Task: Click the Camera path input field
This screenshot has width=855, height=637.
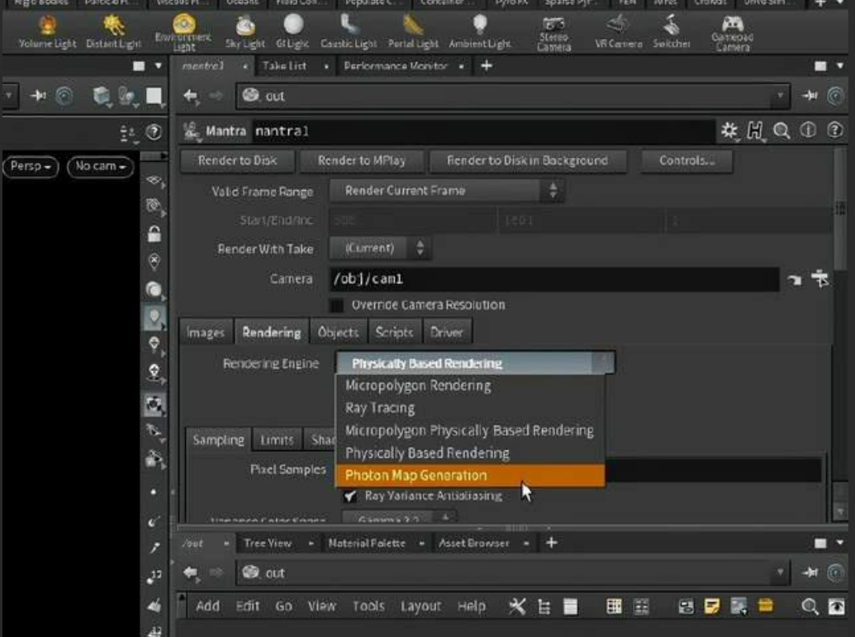Action: 554,279
